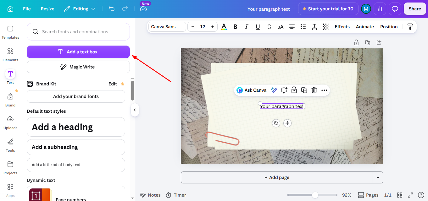Check cloud save status icon
Screen dimensions: 428x201
[143, 9]
